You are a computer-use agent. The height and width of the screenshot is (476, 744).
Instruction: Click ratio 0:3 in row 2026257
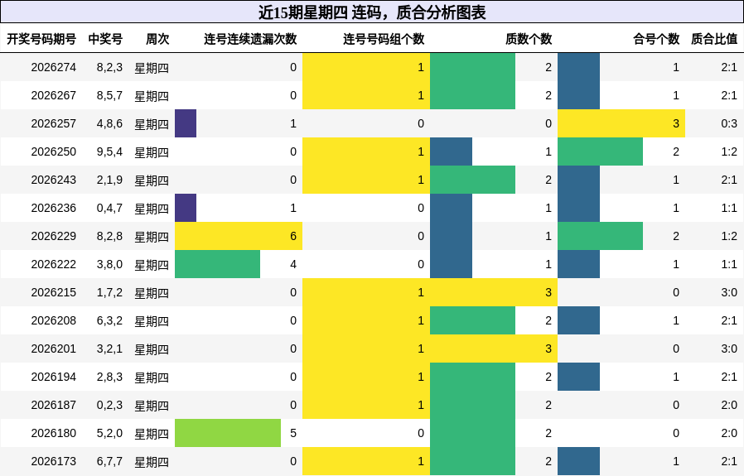[729, 123]
